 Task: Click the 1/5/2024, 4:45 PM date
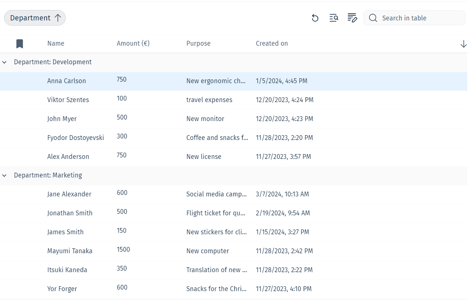[281, 81]
